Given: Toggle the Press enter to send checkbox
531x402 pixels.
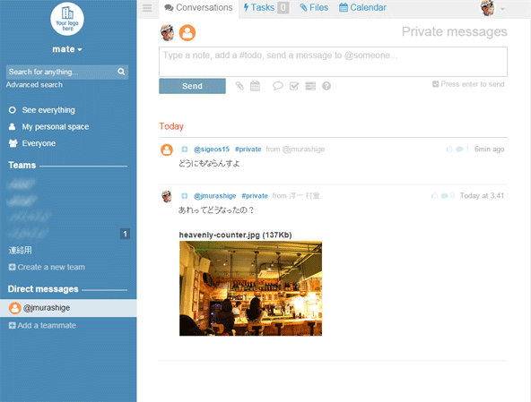Looking at the screenshot, I should coord(436,84).
